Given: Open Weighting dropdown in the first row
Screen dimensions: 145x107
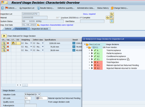Looking at the screenshot, I should [31, 43].
